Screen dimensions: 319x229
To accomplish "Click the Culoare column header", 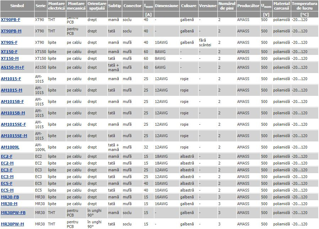I will click(189, 6).
